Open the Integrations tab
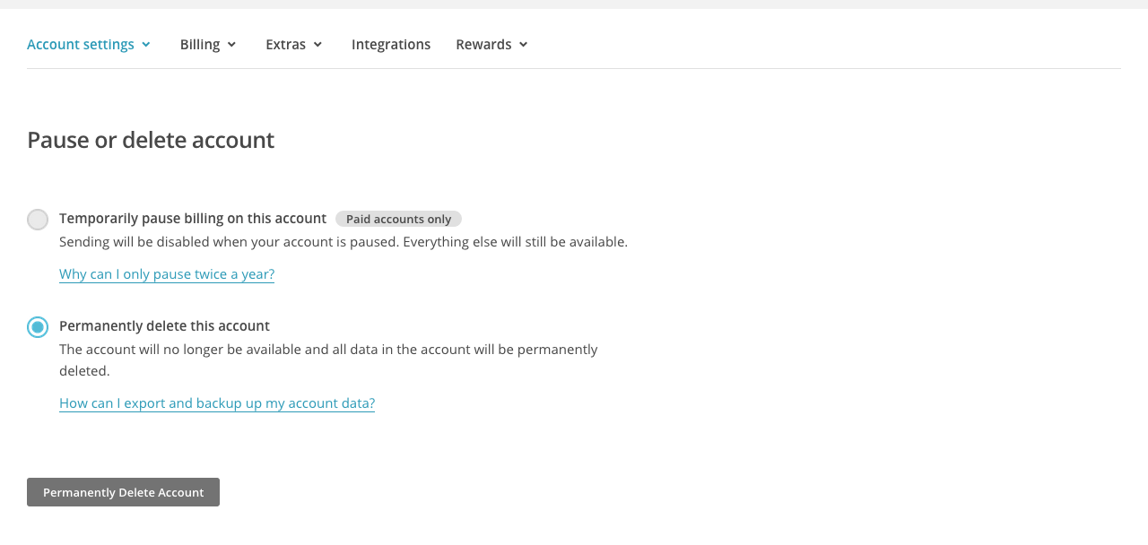Viewport: 1148px width, 545px height. (391, 44)
